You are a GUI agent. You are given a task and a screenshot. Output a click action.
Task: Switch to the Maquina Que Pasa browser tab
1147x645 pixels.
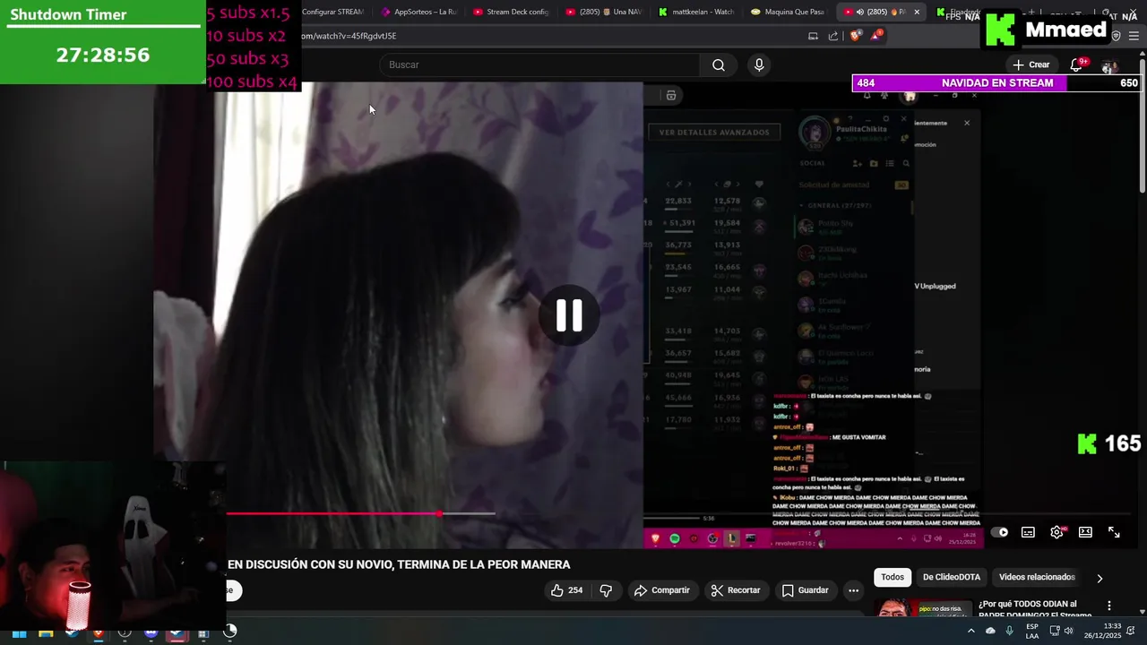tap(789, 12)
